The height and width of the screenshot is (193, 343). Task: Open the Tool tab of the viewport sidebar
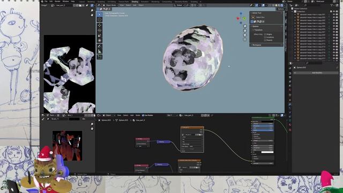click(286, 21)
